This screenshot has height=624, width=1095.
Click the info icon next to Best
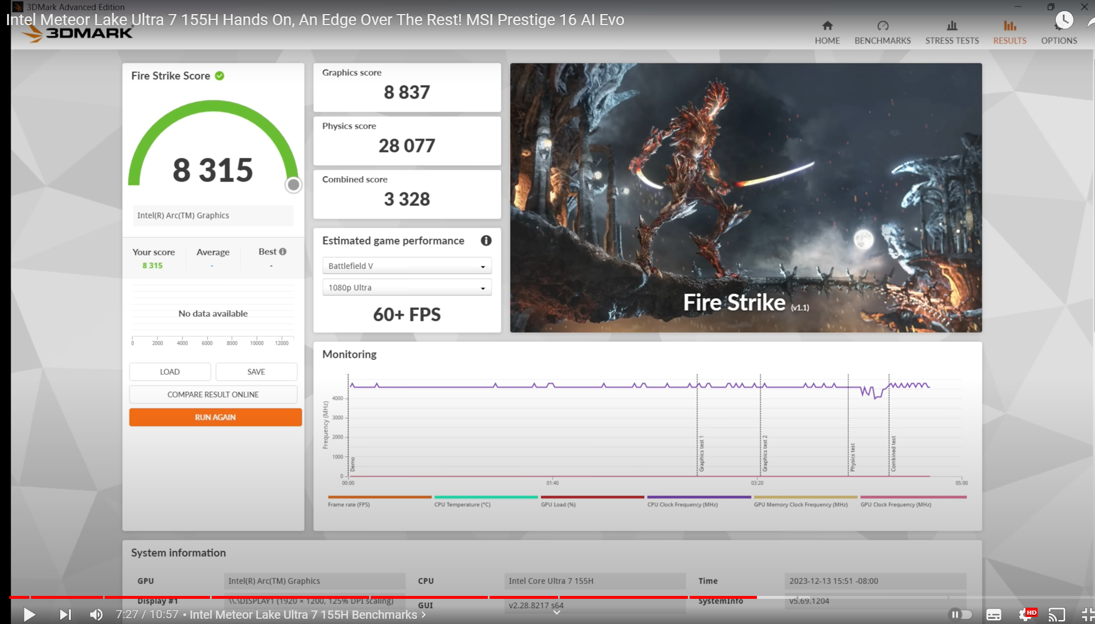pos(283,251)
